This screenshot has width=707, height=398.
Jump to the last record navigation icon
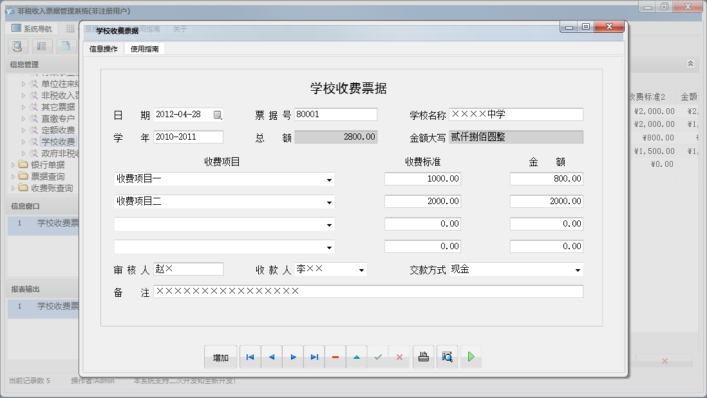tap(314, 356)
